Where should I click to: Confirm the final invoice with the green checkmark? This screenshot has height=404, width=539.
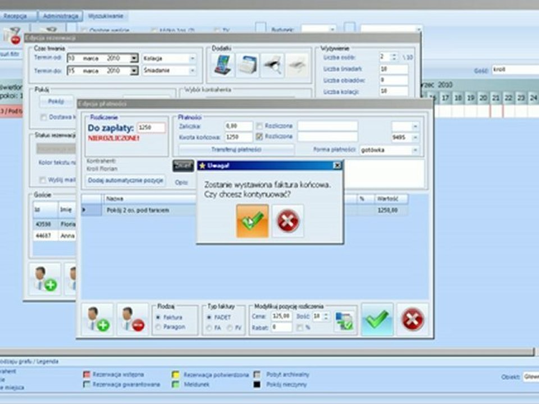(x=252, y=221)
